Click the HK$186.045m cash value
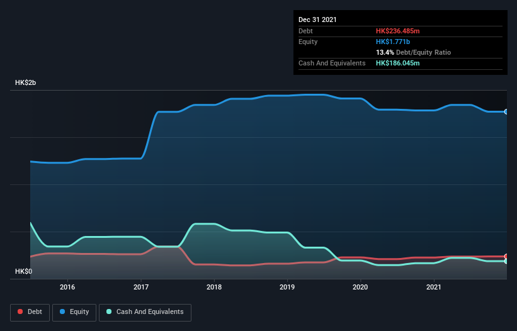 pyautogui.click(x=397, y=63)
